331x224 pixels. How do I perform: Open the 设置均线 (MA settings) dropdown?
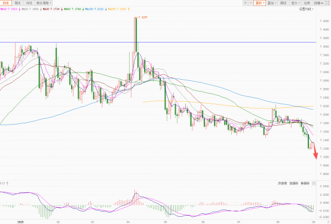[306, 9]
